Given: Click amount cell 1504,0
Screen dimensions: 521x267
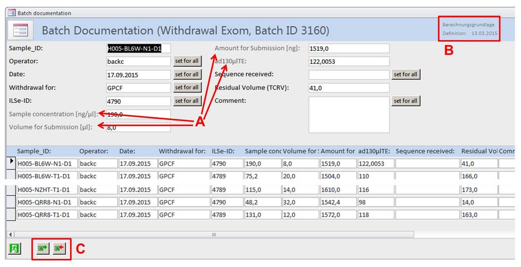Looking at the screenshot, I should tap(338, 176).
